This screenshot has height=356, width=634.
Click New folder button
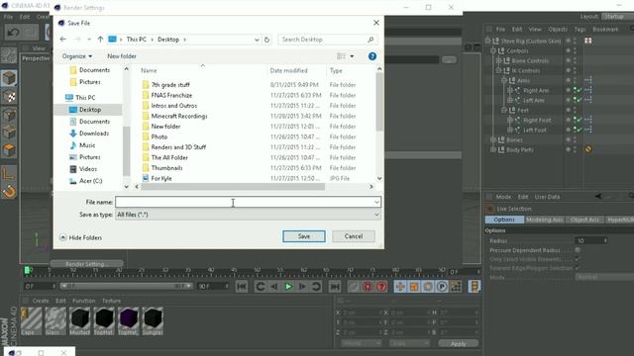122,56
